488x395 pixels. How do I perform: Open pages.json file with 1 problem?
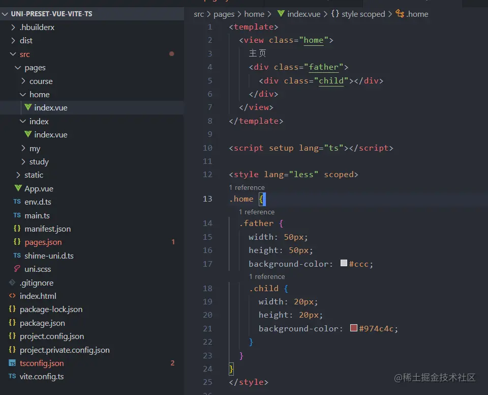(92, 242)
